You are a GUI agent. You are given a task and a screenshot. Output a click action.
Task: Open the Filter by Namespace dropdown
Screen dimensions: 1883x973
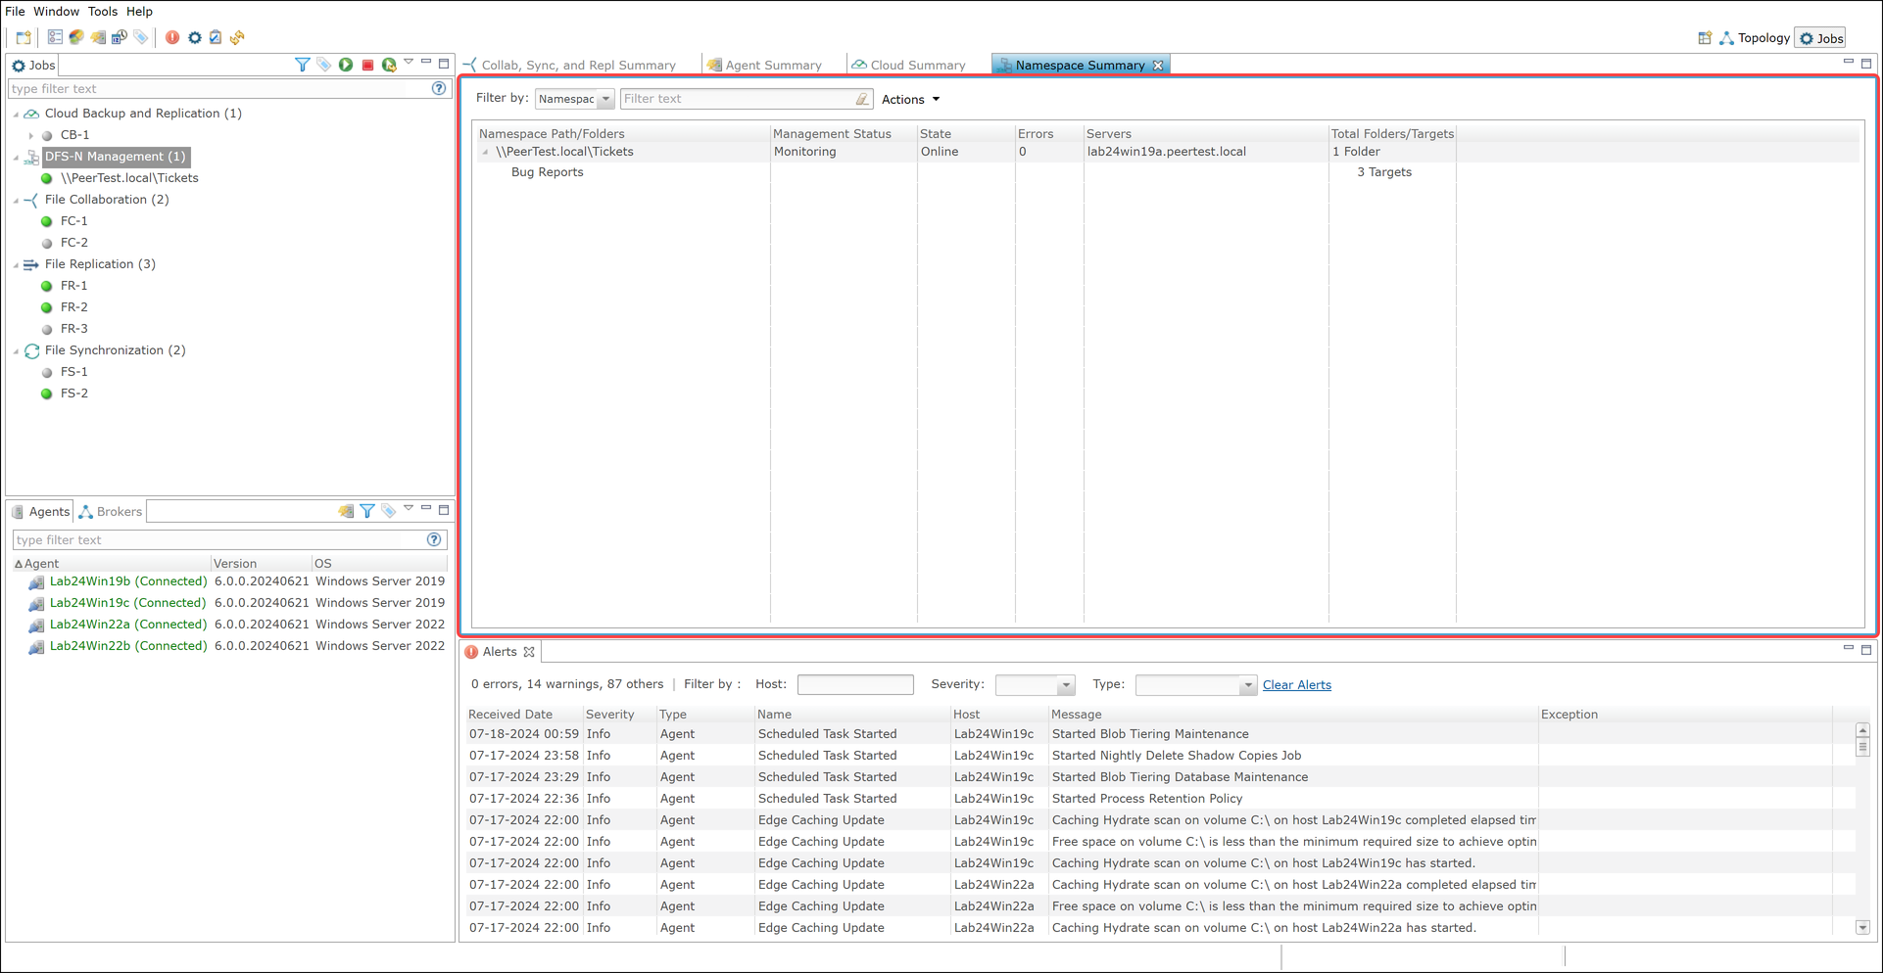(574, 99)
